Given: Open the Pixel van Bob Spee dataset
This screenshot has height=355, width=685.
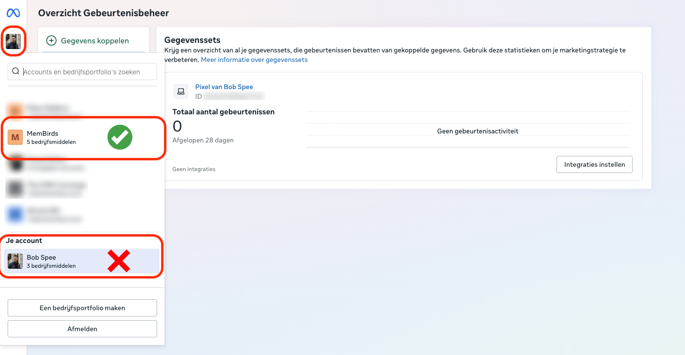Looking at the screenshot, I should point(224,87).
